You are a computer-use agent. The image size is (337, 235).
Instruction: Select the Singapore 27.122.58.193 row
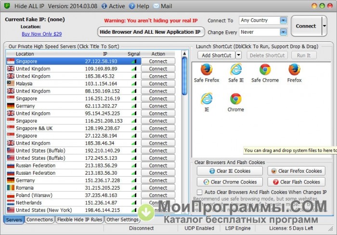tap(74, 61)
